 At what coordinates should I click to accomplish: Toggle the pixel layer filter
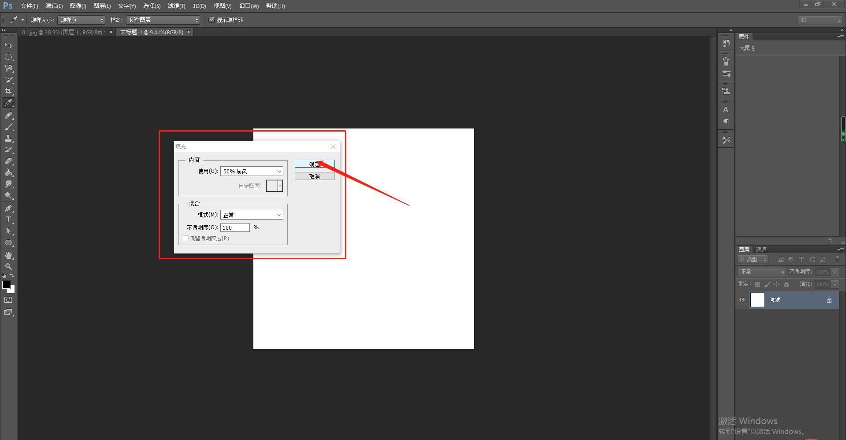tap(780, 260)
